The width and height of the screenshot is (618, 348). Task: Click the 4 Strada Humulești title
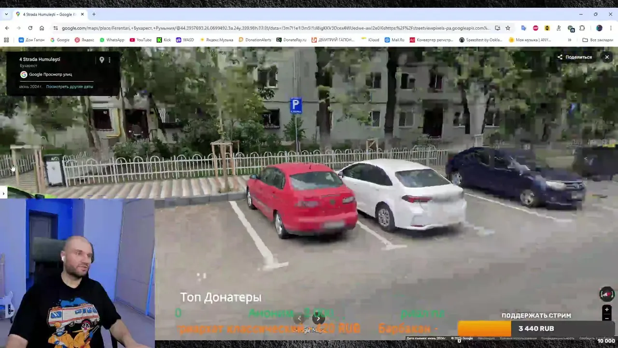(40, 59)
